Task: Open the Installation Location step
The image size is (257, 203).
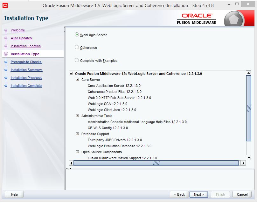Action: (x=26, y=46)
